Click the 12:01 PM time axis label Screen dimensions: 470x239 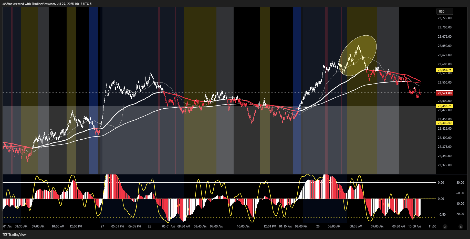270,226
